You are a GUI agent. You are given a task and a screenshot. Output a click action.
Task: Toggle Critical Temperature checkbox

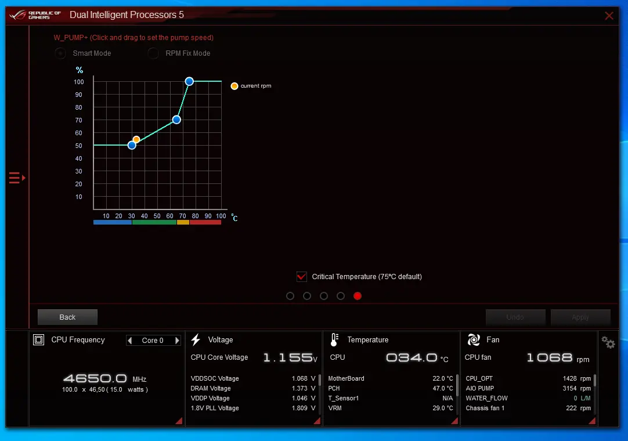[x=302, y=276]
